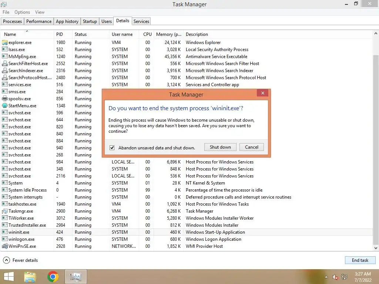This screenshot has height=284, width=379.
Task: Click the '45,356 K' memory value
Action: pos(172,57)
